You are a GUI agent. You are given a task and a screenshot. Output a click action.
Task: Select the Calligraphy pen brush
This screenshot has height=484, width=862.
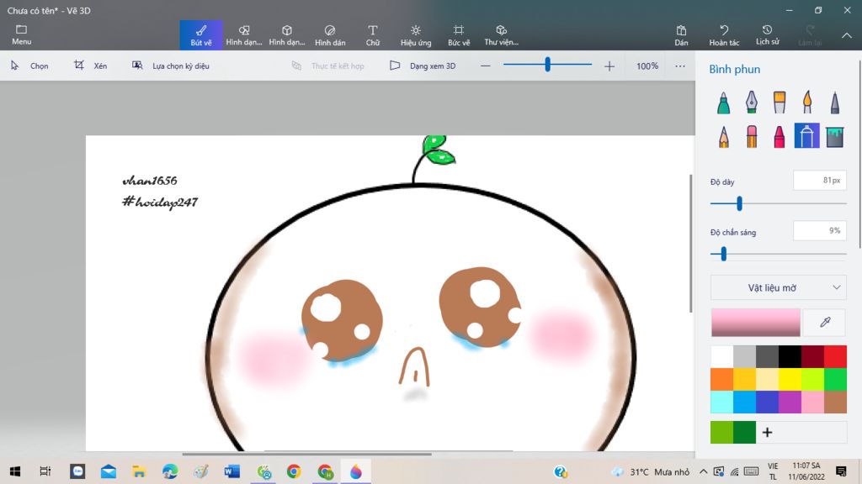coord(752,103)
